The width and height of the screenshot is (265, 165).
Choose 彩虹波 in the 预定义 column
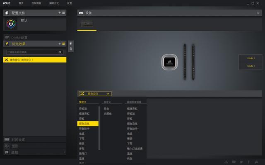click(83, 109)
